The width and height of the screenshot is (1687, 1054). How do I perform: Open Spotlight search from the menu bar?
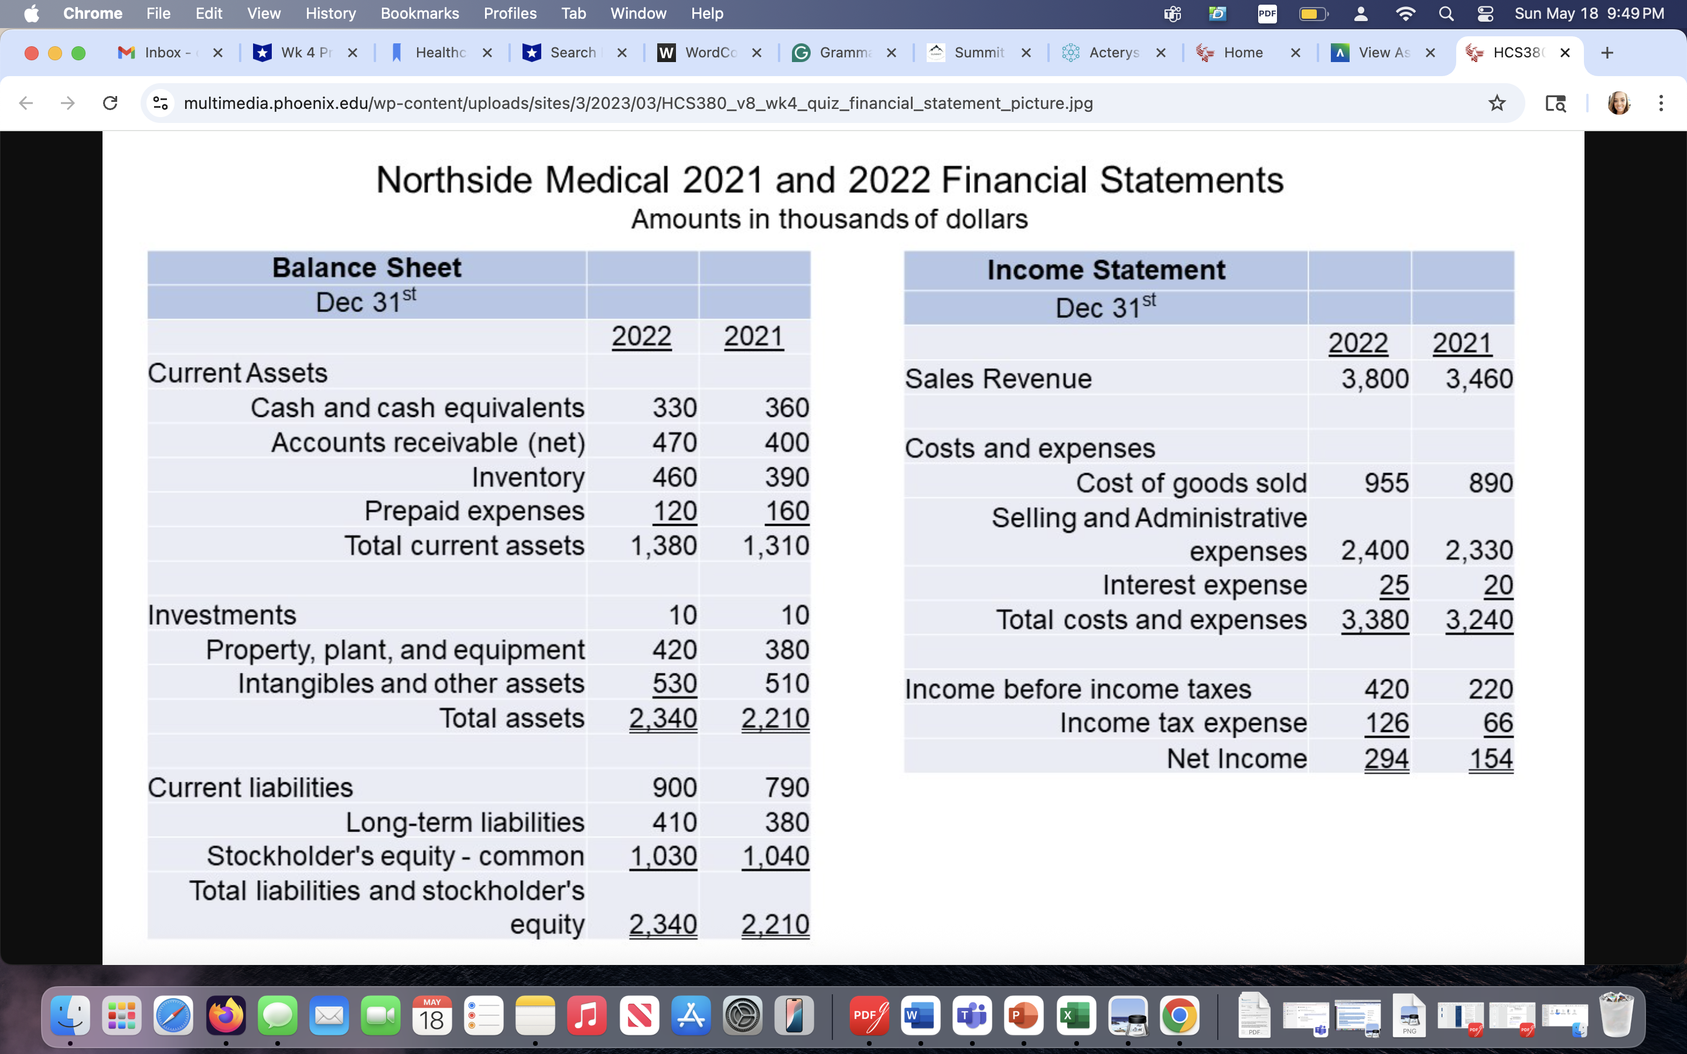coord(1446,13)
